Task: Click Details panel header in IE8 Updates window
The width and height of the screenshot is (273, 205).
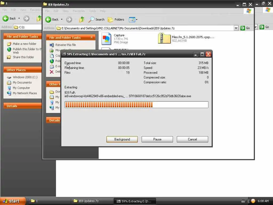Action: click(54, 120)
